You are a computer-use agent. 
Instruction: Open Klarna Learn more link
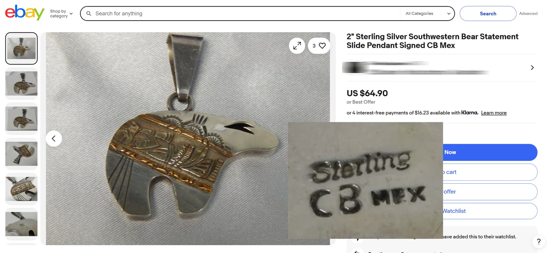click(x=494, y=113)
